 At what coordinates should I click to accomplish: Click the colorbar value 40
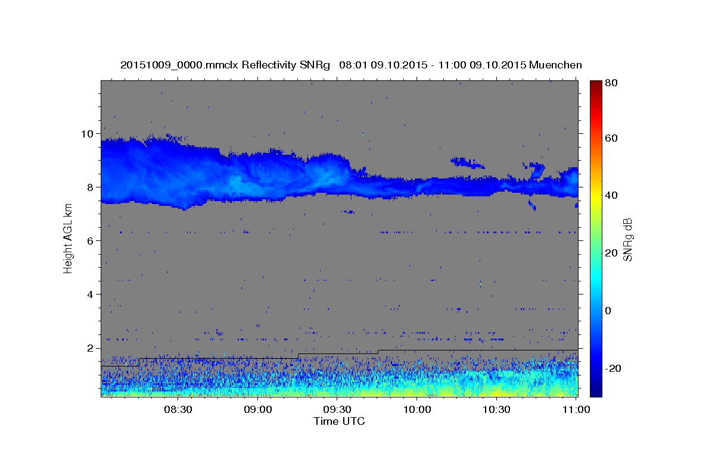pos(611,195)
